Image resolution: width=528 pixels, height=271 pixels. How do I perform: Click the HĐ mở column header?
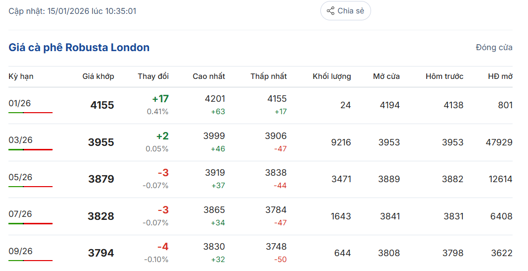(500, 76)
